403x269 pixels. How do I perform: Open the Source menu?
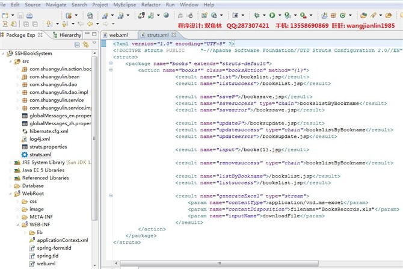click(x=32, y=5)
